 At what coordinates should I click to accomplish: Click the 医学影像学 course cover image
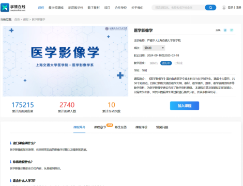coord(65,61)
